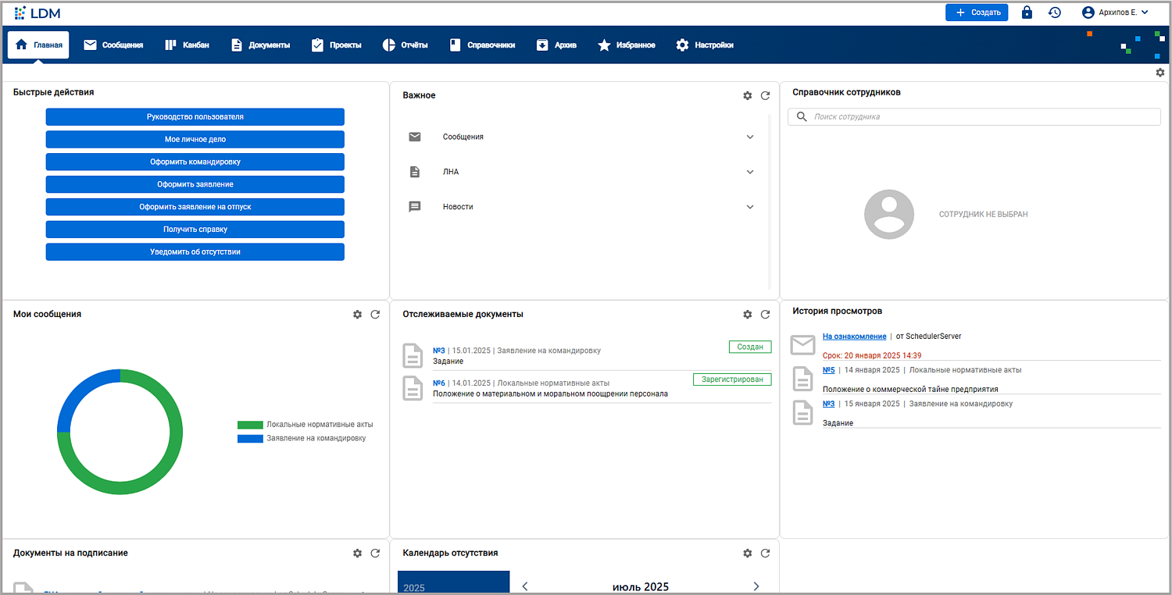1172x595 pixels.
Task: Click the employee placeholder avatar
Action: tap(889, 214)
